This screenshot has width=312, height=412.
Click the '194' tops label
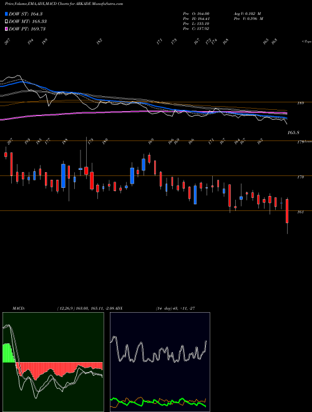31,42
